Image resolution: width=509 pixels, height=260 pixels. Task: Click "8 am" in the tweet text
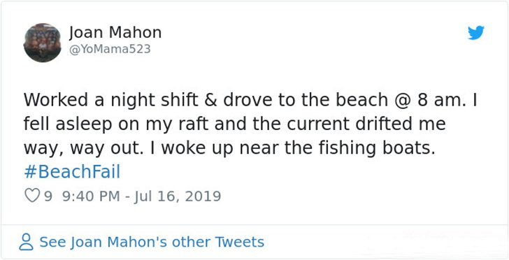439,101
